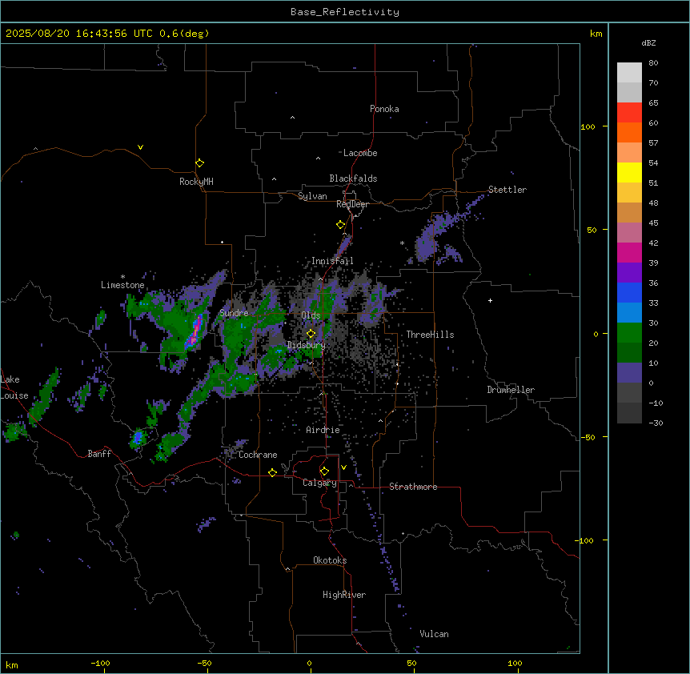Click the Blackfalds city label
Viewport: 690px width, 674px height.
coord(353,179)
